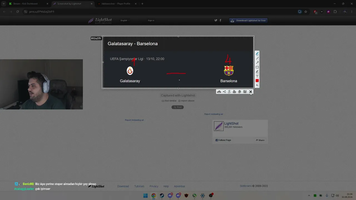Viewport: 356px width, 200px height.
Task: Undo the last drawing action
Action: [257, 85]
